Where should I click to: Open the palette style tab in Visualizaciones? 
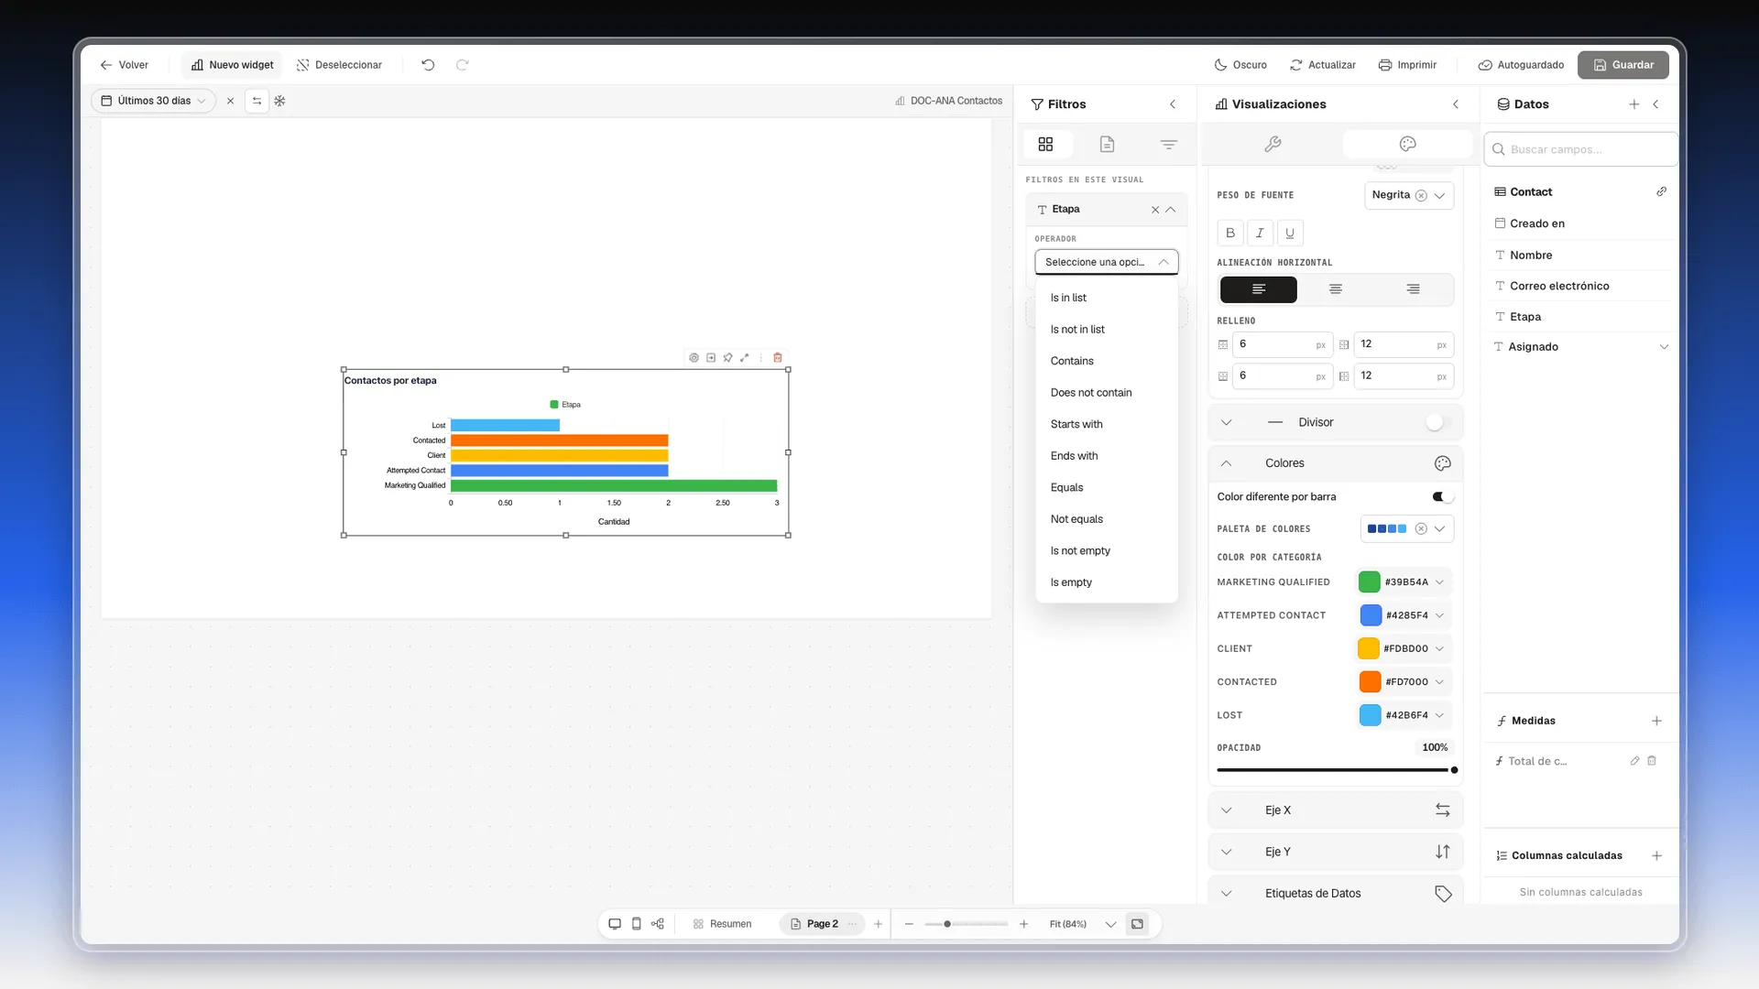(1408, 144)
